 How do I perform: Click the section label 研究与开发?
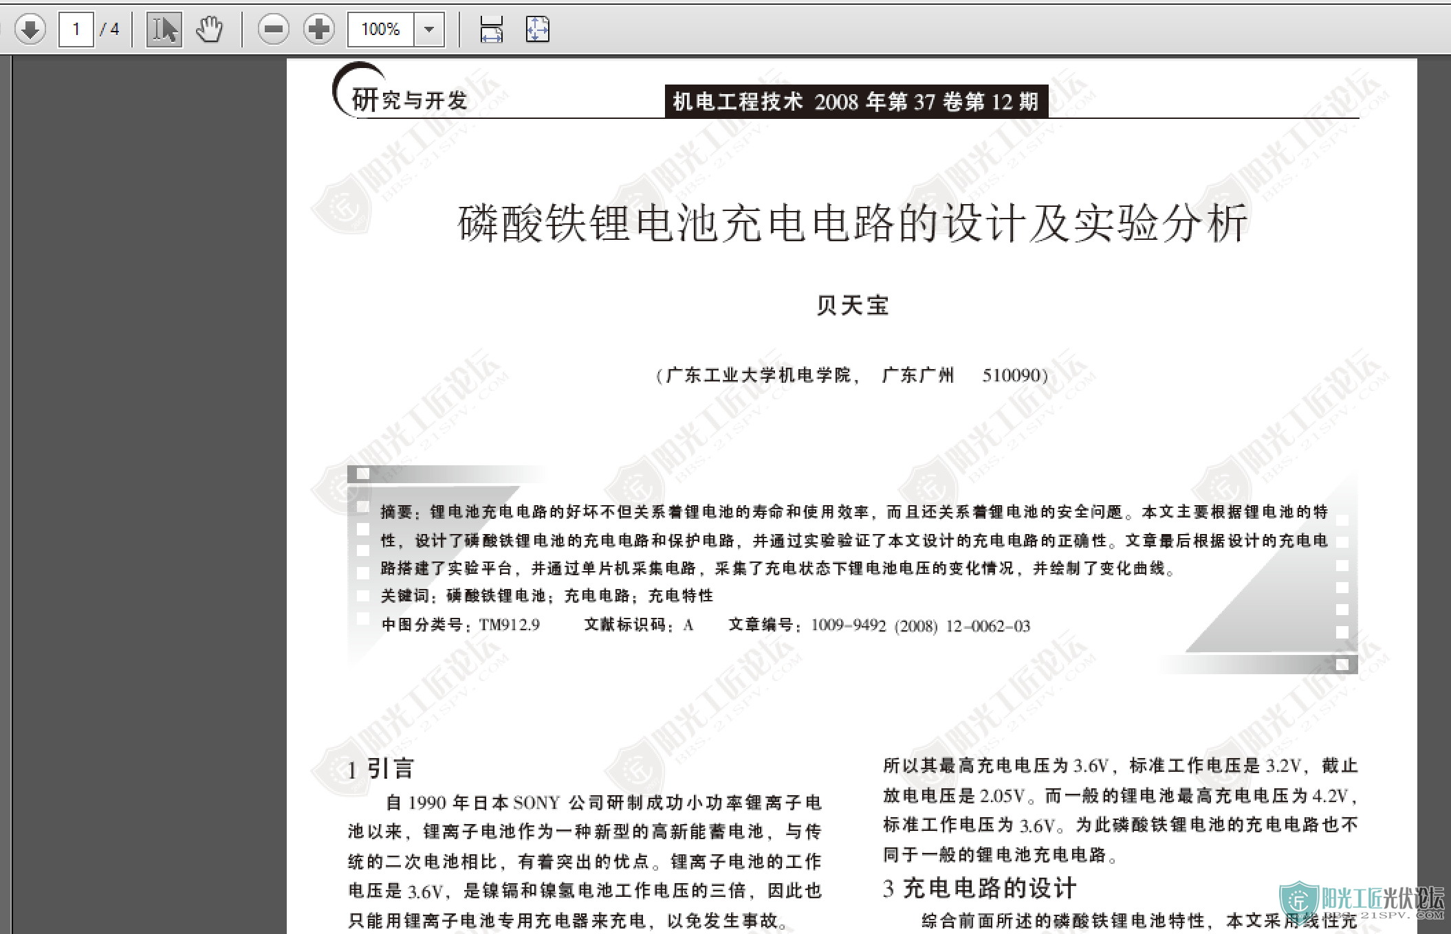point(410,100)
